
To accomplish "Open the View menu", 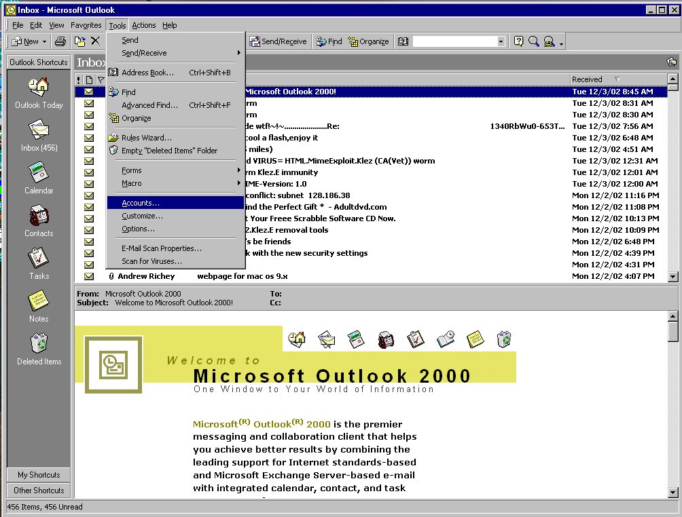I will click(56, 25).
